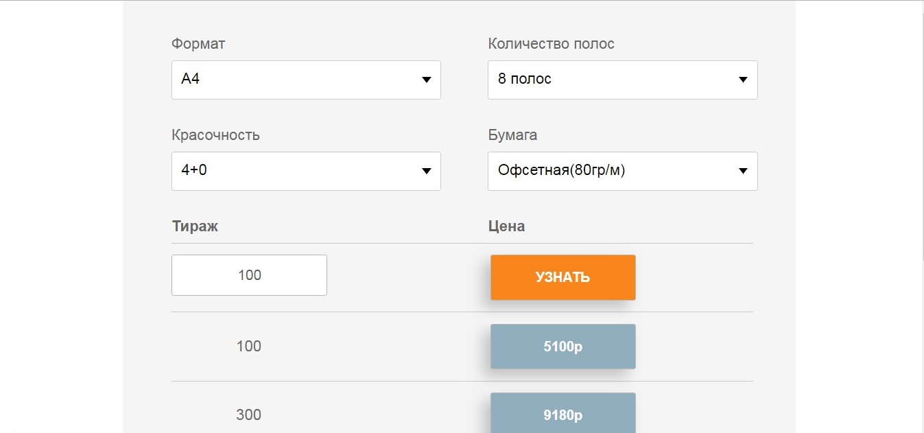Click the arrow icon in the Бумага dropdown
The height and width of the screenshot is (433, 924).
coord(742,171)
